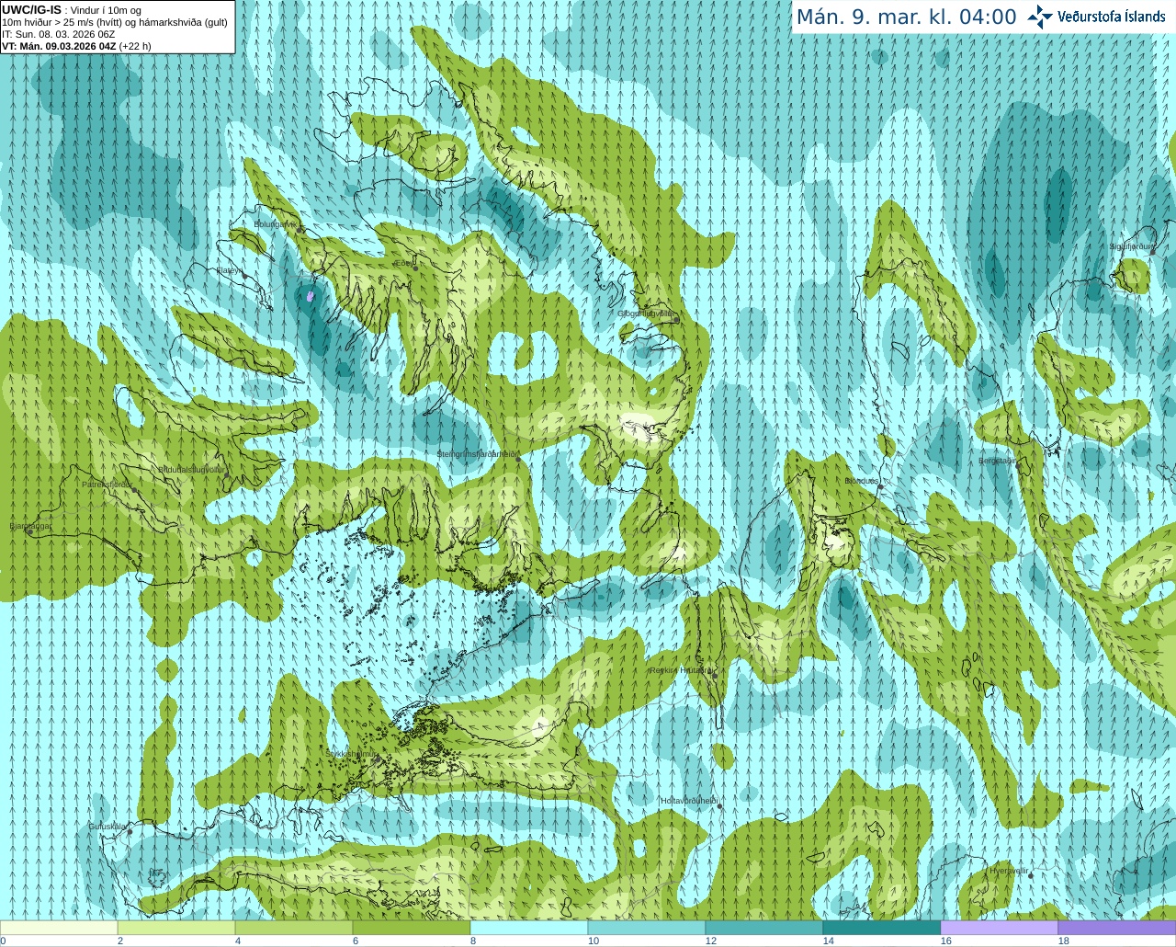Select the Bjargtangar station label

pyautogui.click(x=29, y=526)
